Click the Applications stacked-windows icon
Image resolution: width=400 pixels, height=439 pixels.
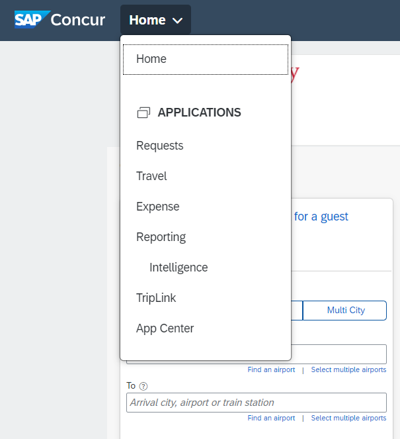(143, 113)
